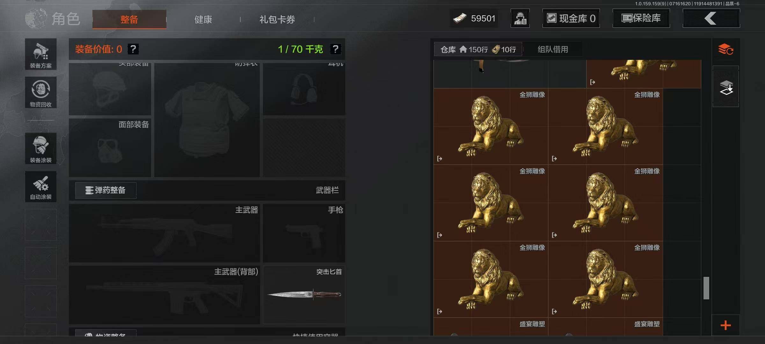This screenshot has width=765, height=344.
Task: Open the 装备方案 loadout icon
Action: 41,54
